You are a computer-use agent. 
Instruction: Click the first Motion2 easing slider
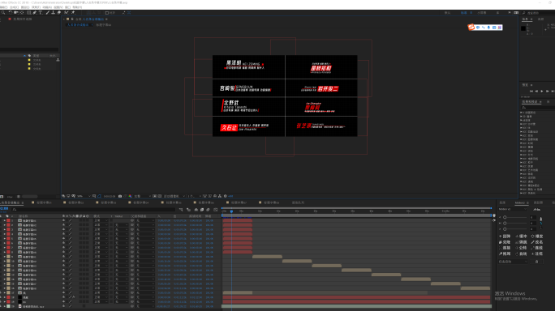click(515, 217)
